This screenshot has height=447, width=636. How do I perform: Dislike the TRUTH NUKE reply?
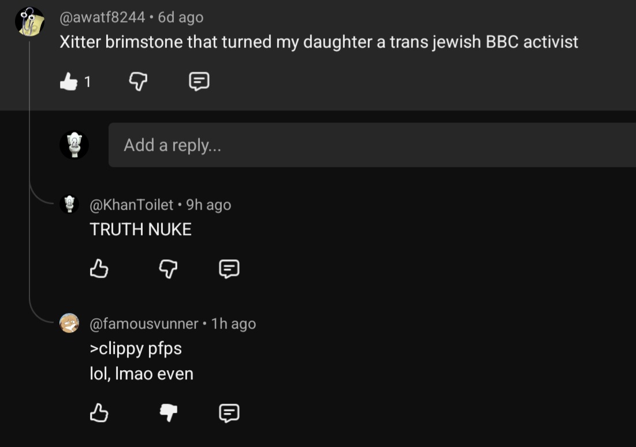tap(168, 269)
